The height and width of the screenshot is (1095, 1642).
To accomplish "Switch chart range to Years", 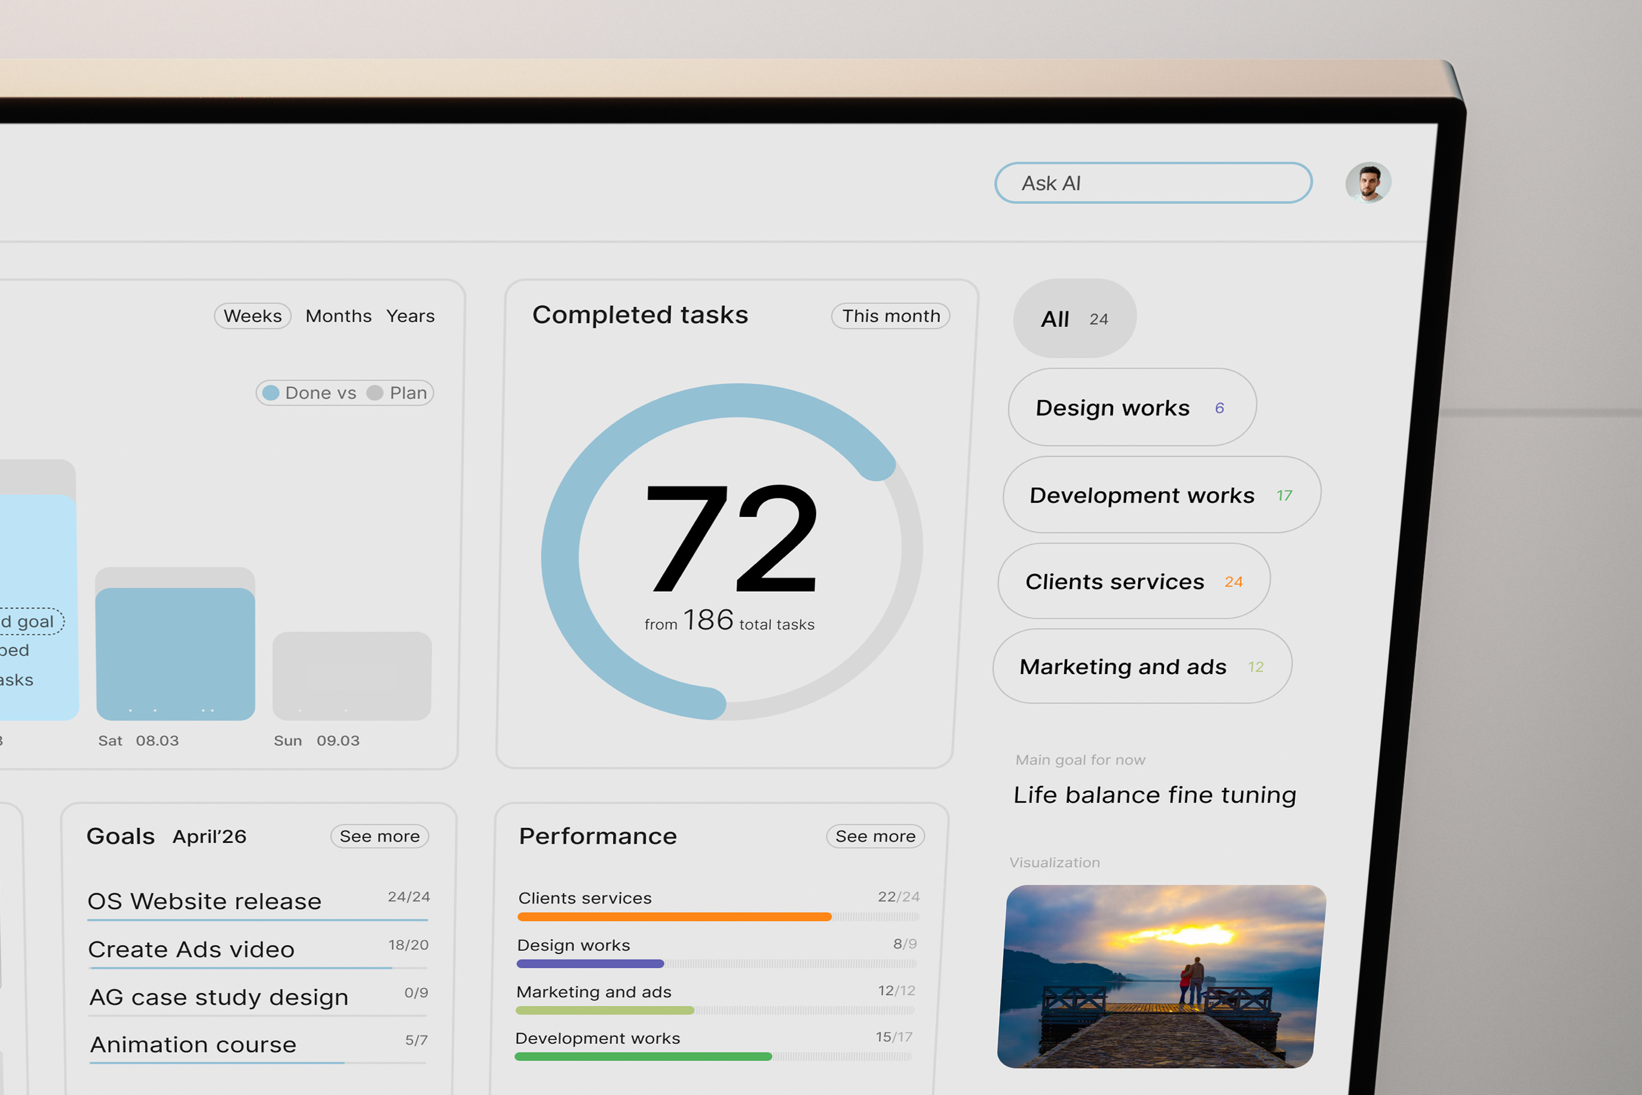I will coord(411,316).
